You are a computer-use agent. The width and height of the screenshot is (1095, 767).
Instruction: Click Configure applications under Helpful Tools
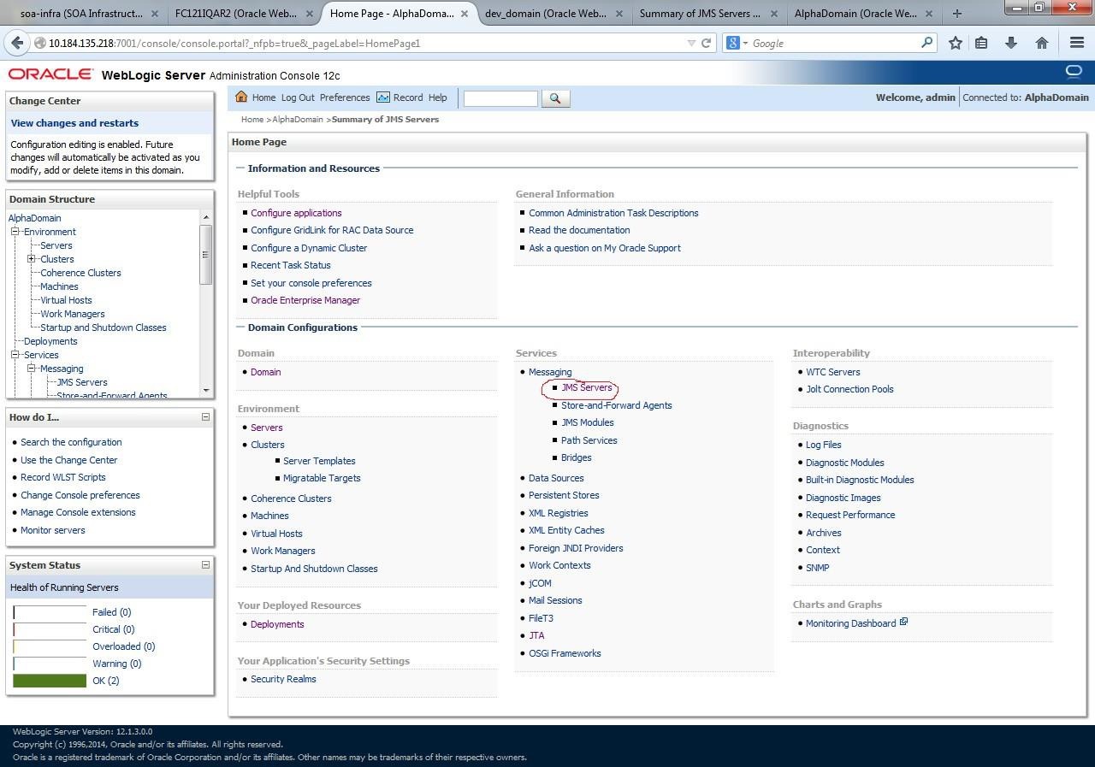tap(296, 213)
